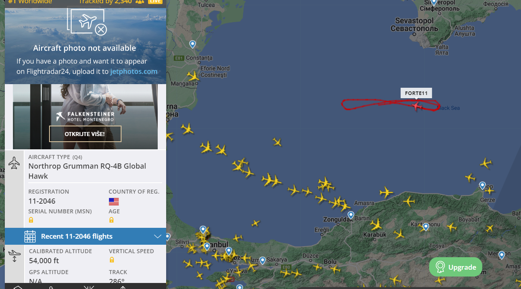Click the airport pin near Constanța
This screenshot has width=521, height=289.
click(x=193, y=44)
